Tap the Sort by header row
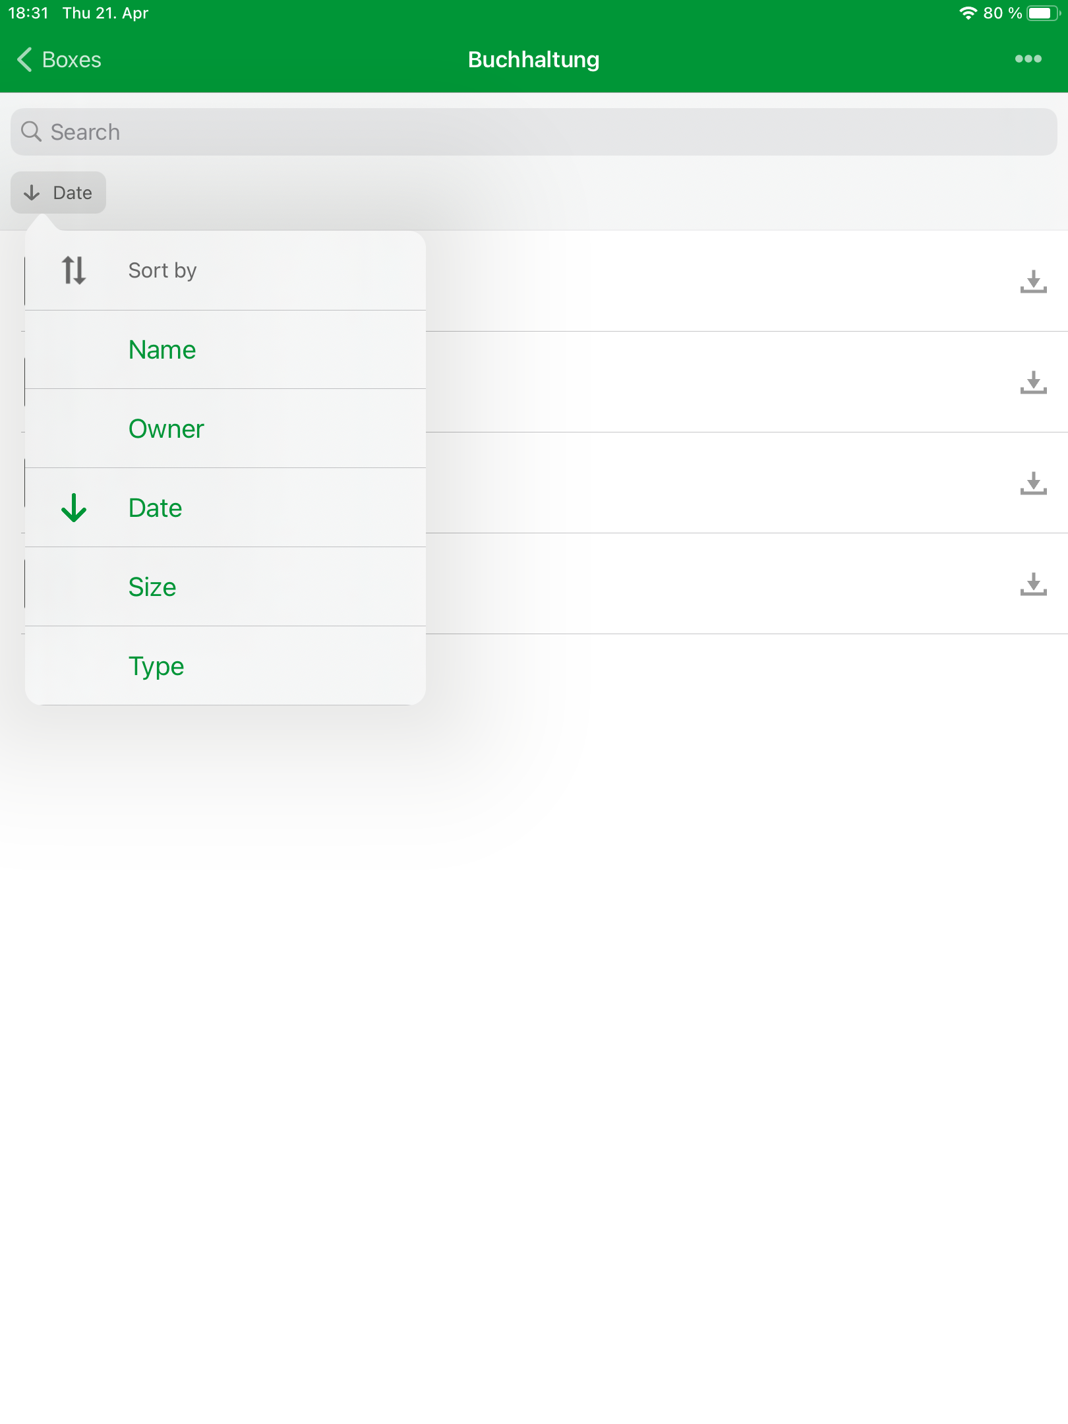The height and width of the screenshot is (1424, 1068). 225,270
